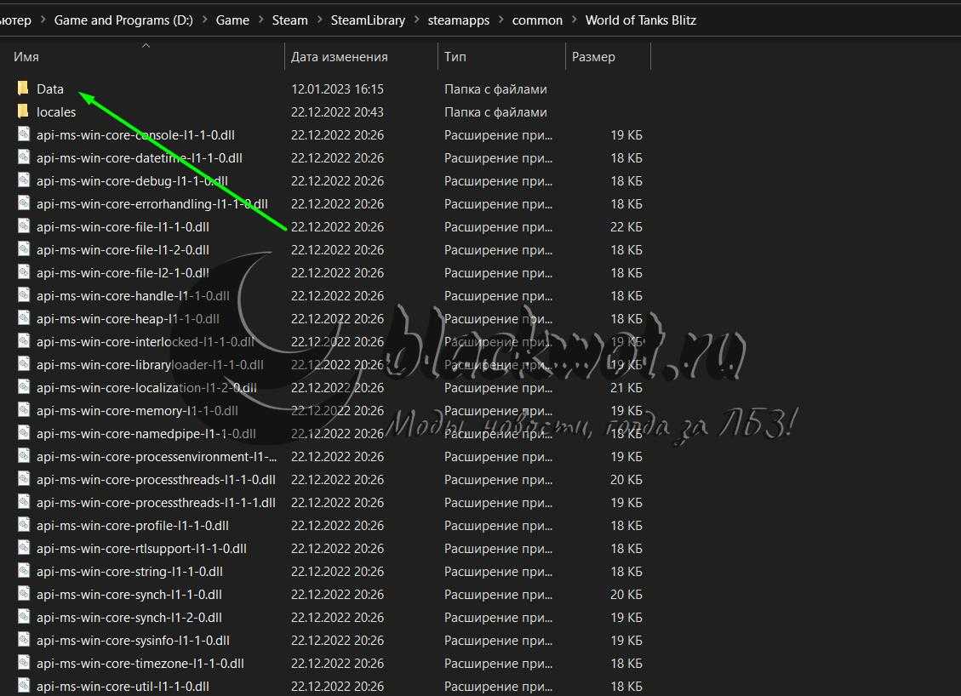Expand the chevron between Game and Steam
Screen dimensions: 961x696
click(260, 20)
